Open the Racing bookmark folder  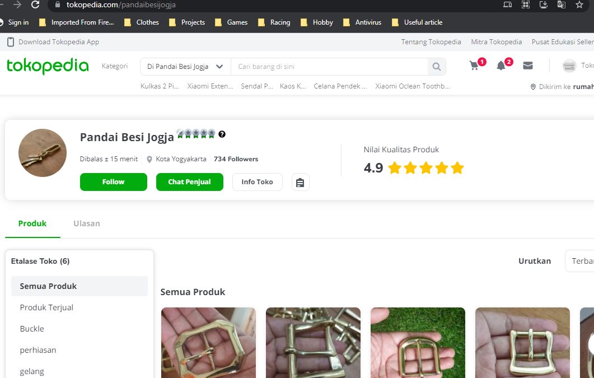coord(274,22)
